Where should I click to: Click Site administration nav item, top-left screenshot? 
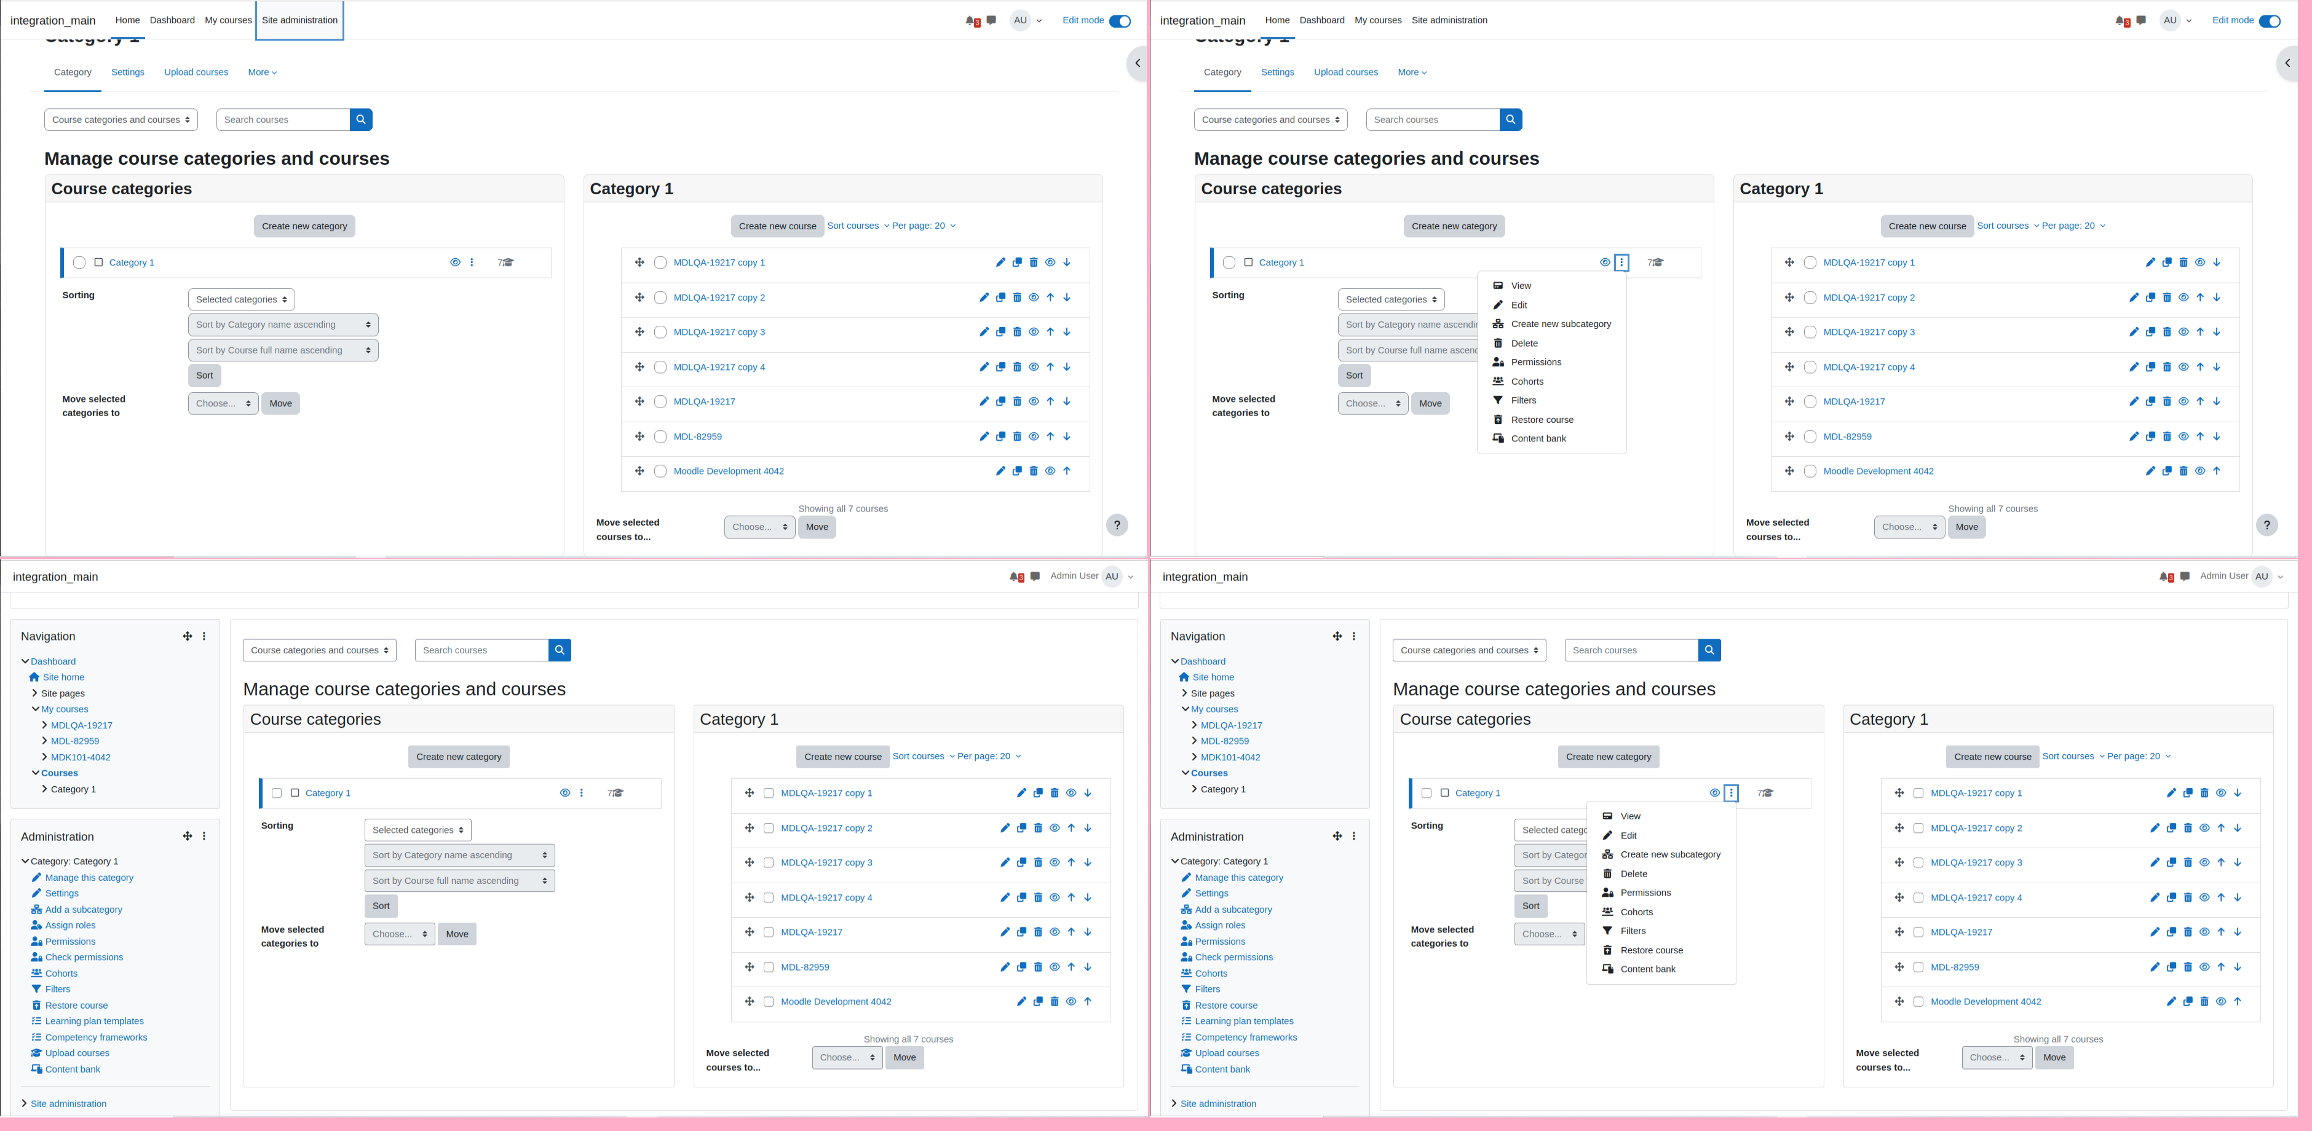[300, 20]
